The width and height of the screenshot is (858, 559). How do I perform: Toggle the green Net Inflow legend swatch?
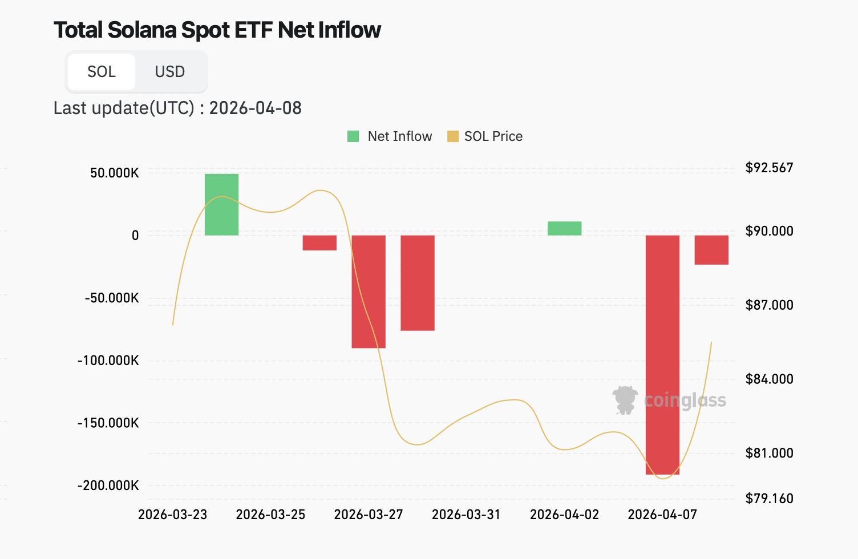(x=353, y=136)
